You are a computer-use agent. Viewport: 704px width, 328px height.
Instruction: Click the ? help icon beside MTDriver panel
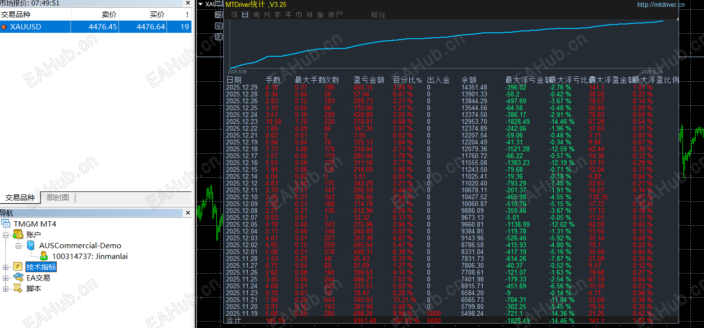point(219,37)
